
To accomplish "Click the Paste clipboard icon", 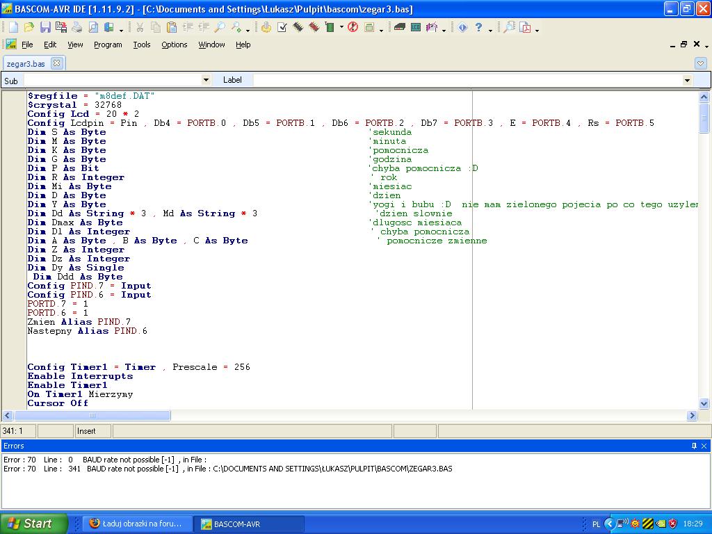I will click(170, 27).
